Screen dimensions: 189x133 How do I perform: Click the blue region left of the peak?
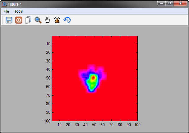tap(84, 75)
